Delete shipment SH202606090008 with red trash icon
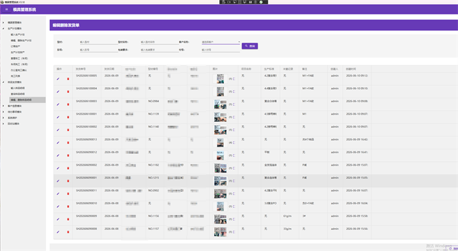 tap(68, 232)
